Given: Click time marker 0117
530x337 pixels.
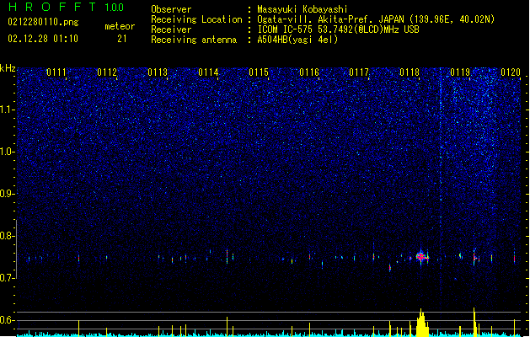Looking at the screenshot, I should pyautogui.click(x=359, y=72).
